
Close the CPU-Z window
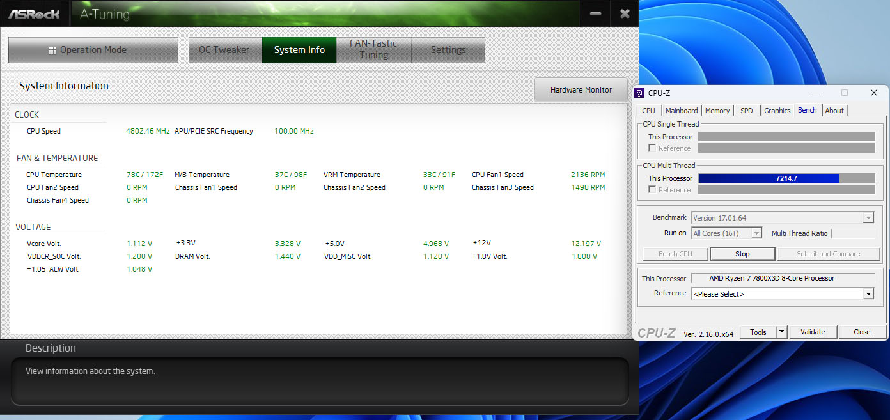point(874,93)
